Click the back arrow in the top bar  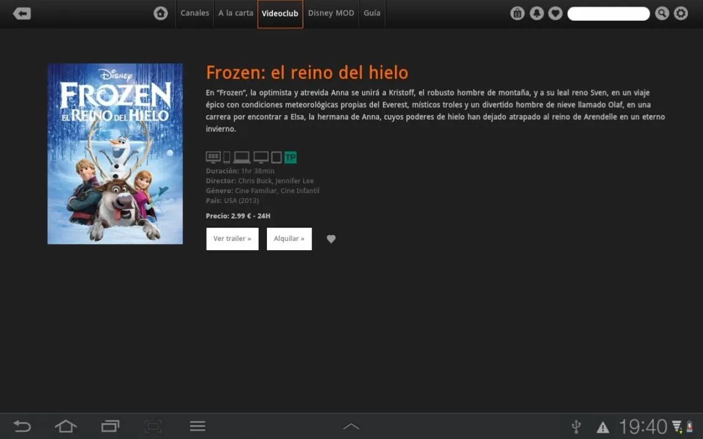click(x=22, y=13)
